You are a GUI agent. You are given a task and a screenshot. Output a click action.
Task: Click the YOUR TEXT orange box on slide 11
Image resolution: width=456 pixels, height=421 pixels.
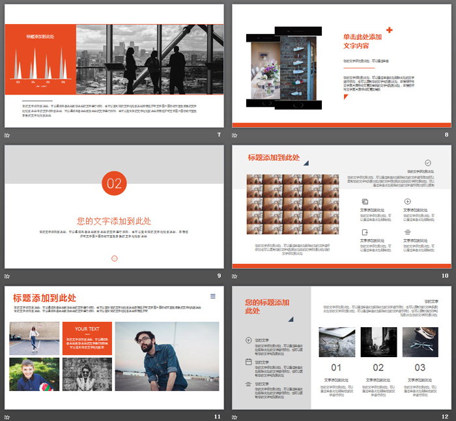click(x=87, y=339)
